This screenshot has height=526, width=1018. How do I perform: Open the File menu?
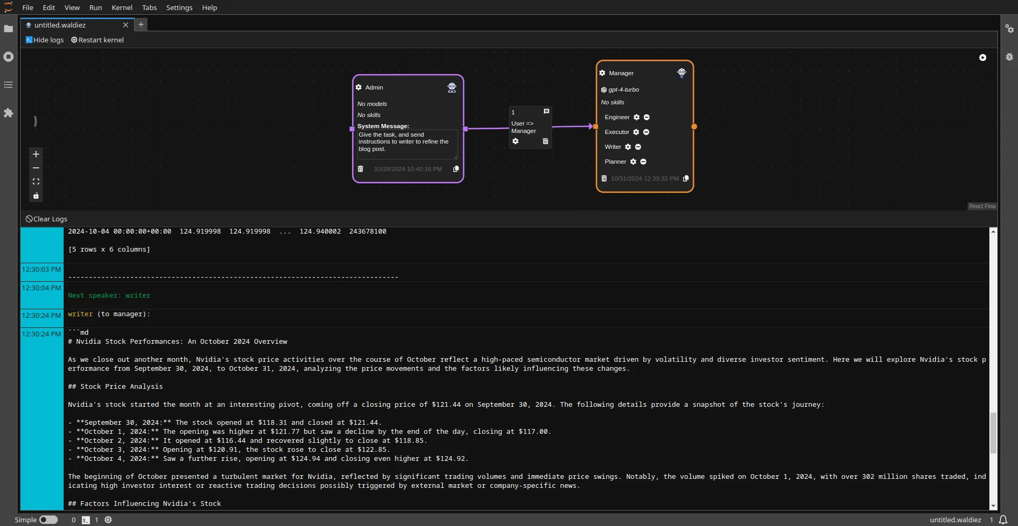[x=28, y=7]
